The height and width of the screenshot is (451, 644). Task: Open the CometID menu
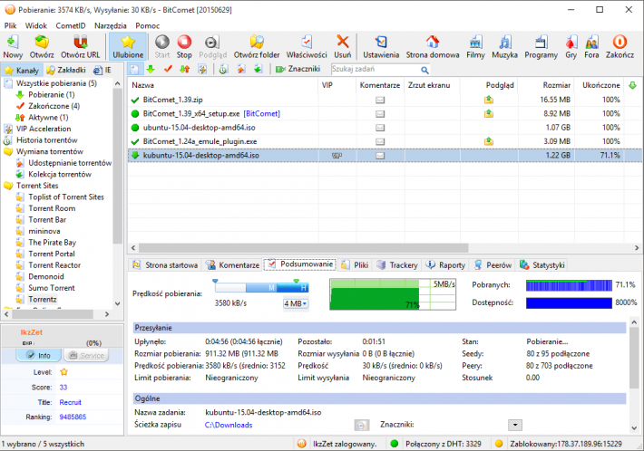pos(71,25)
